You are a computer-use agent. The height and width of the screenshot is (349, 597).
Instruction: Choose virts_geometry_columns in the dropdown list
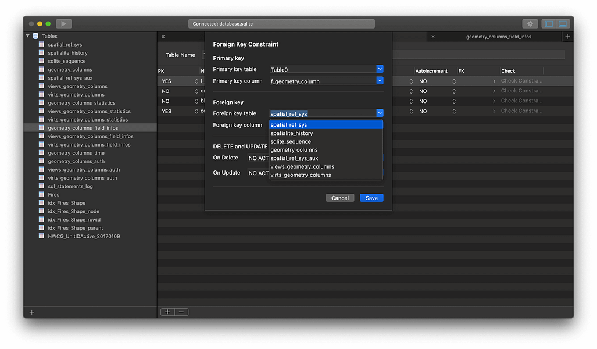click(326, 175)
